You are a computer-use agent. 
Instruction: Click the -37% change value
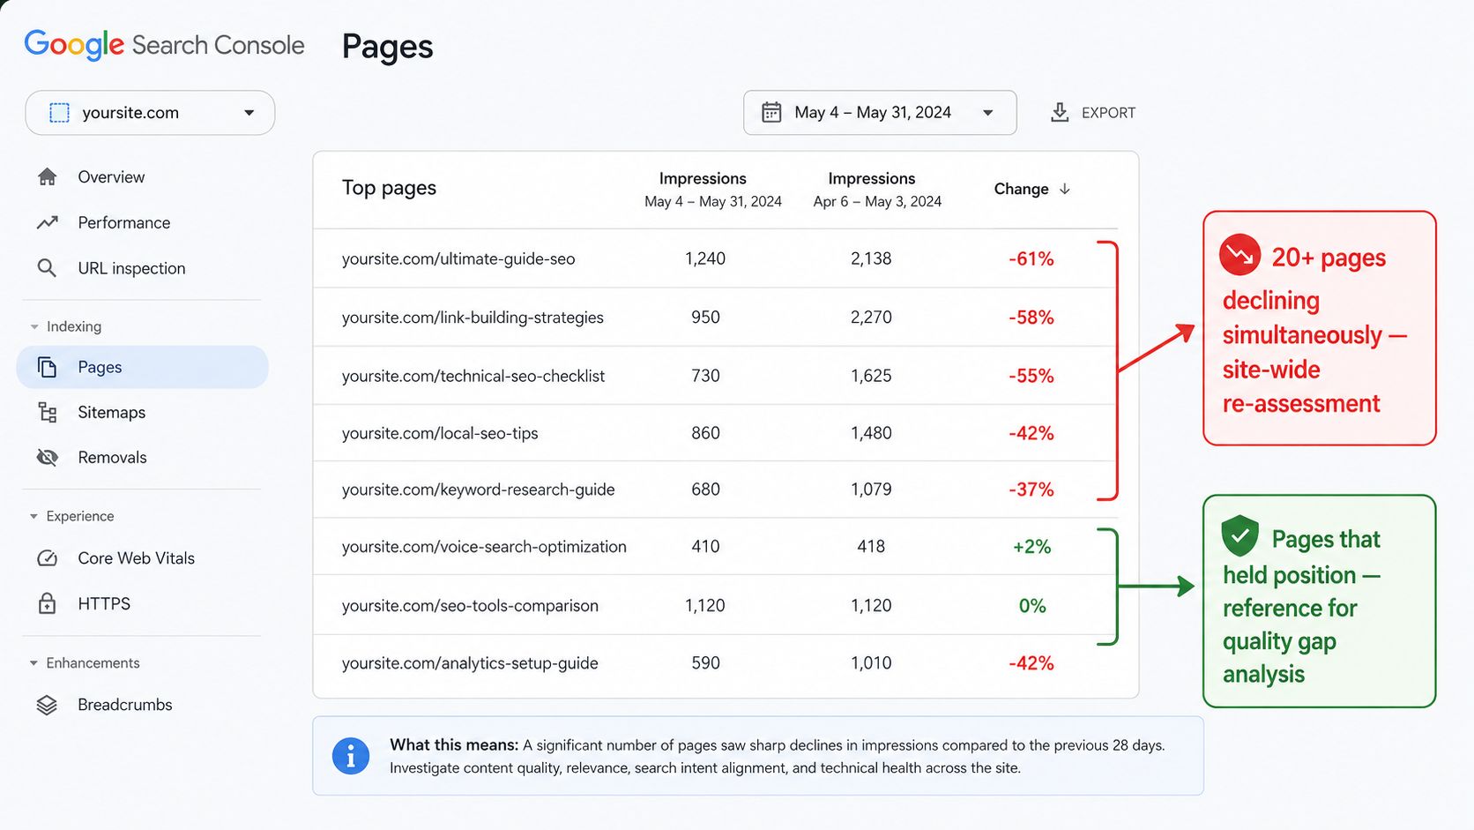tap(1031, 490)
